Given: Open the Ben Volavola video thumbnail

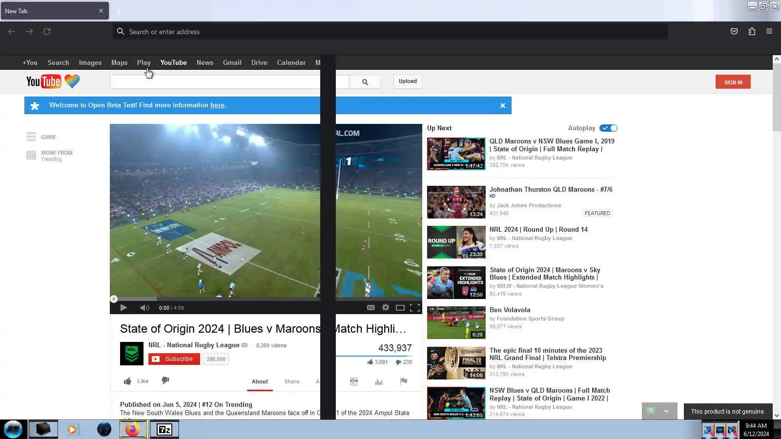Looking at the screenshot, I should click(456, 323).
